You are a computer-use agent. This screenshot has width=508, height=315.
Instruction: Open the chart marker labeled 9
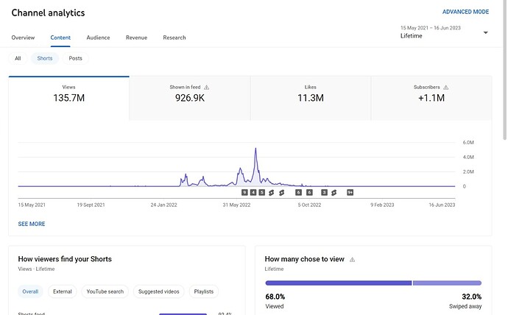[x=244, y=193]
